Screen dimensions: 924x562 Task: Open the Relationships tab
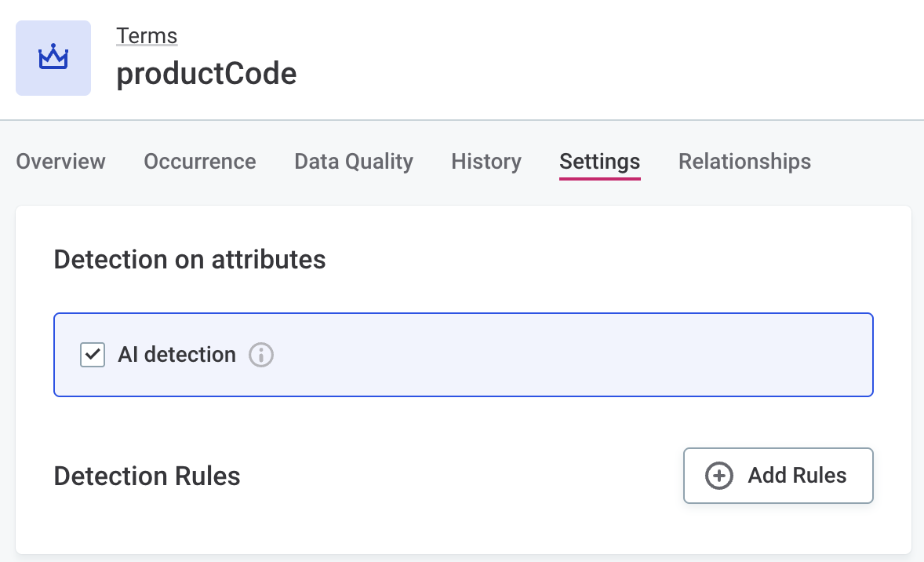744,162
